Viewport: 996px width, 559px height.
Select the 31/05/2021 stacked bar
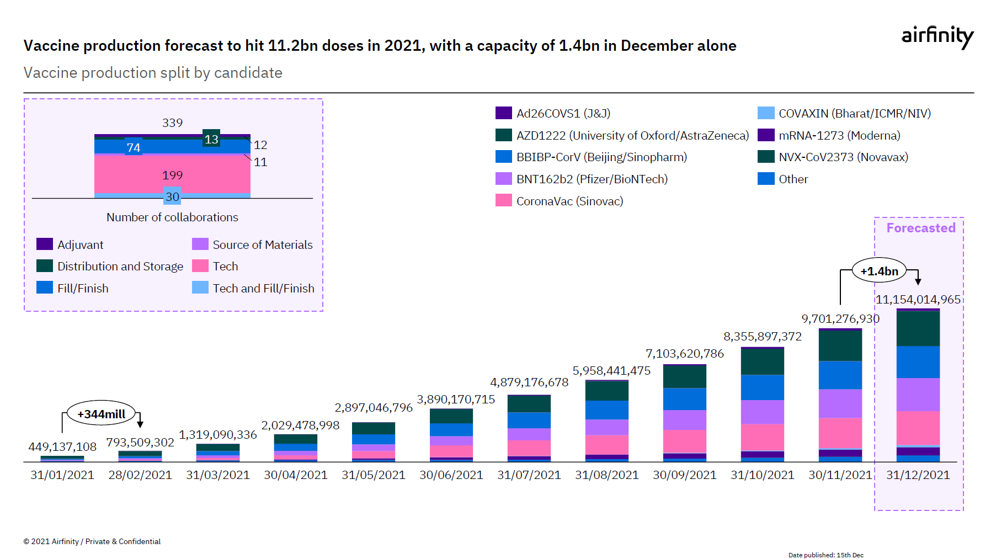pos(373,442)
